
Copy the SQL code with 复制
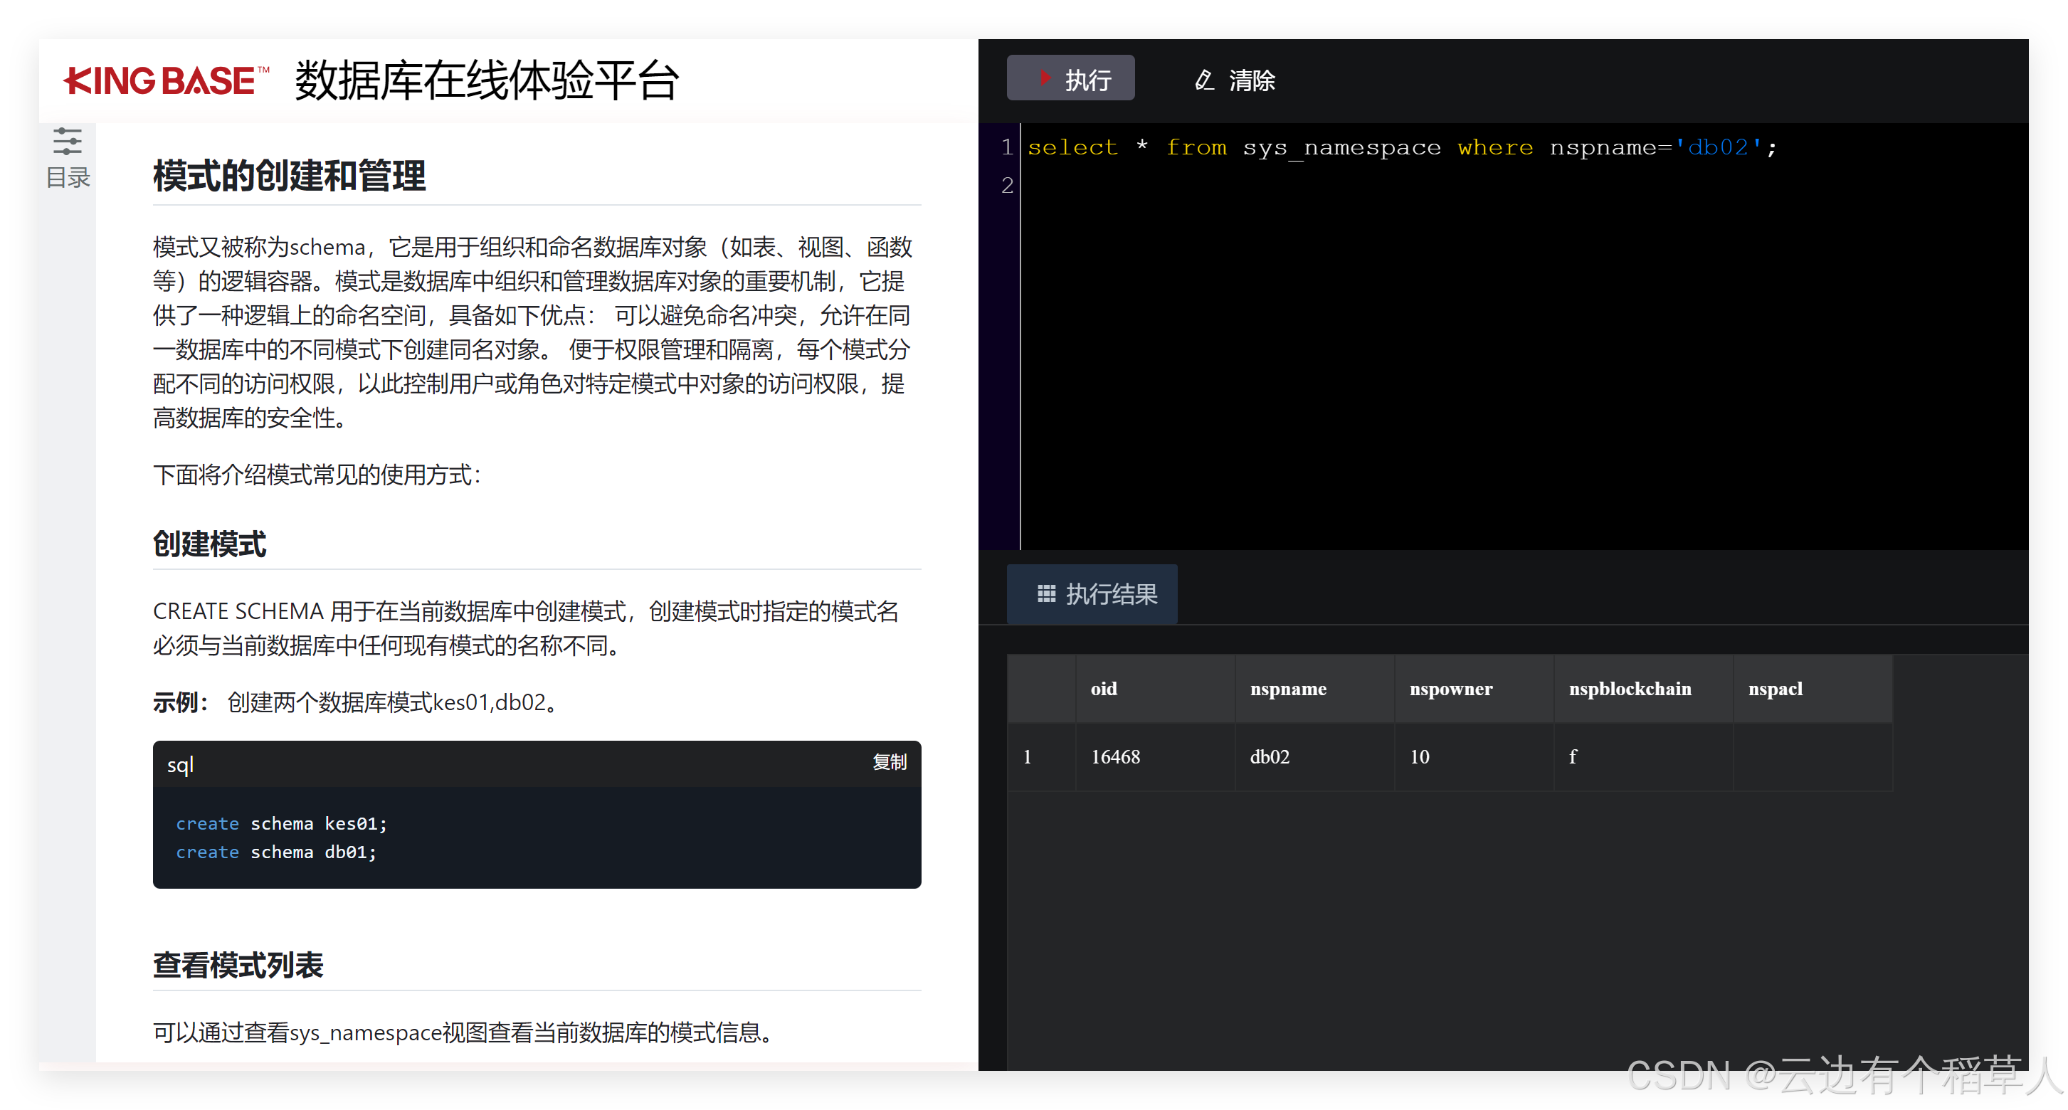[x=889, y=761]
